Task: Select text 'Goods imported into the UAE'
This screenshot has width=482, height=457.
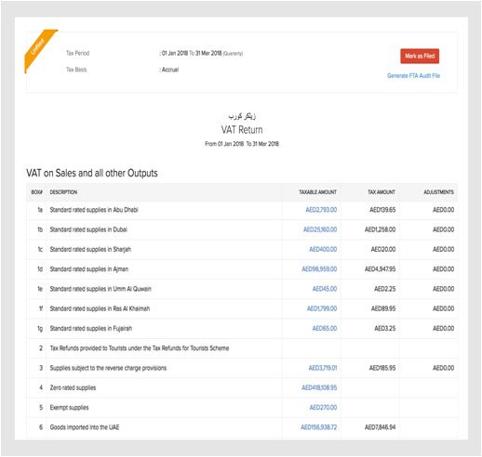Action: click(85, 427)
